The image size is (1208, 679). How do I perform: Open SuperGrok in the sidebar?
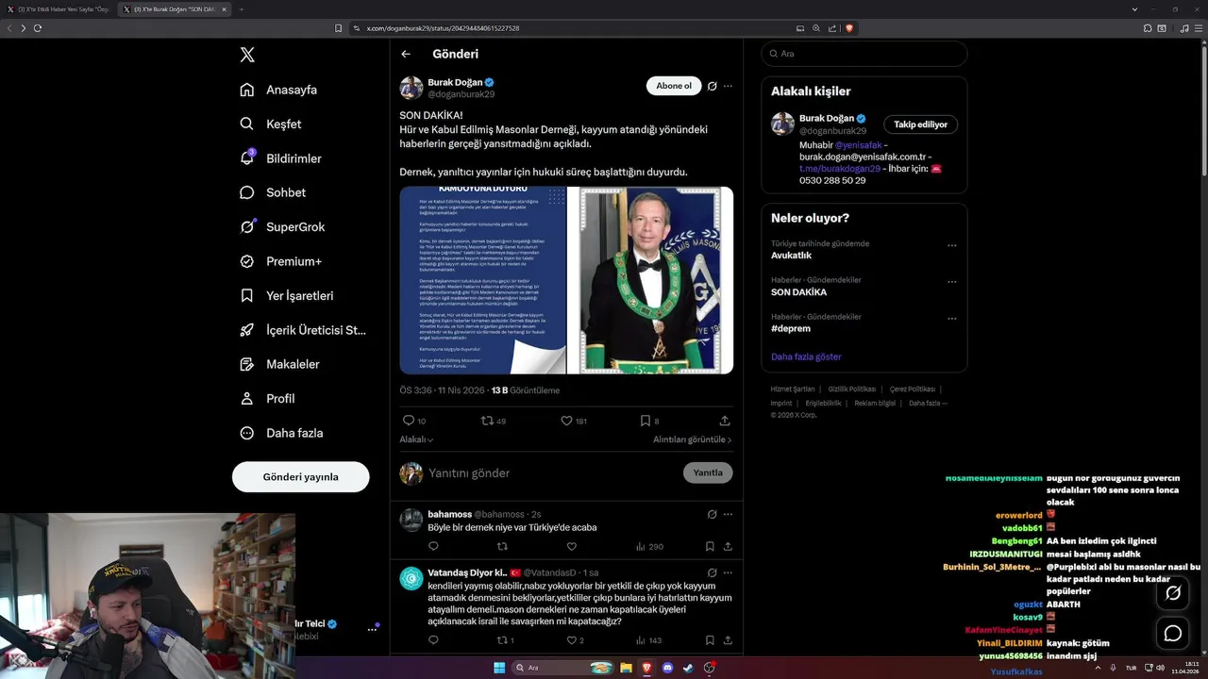(283, 227)
